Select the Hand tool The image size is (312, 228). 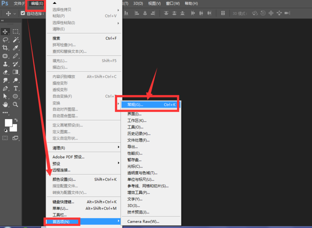tap(5, 104)
